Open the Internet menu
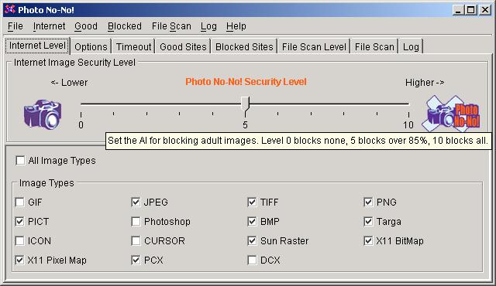Screen dimensions: 496x286 [49, 26]
